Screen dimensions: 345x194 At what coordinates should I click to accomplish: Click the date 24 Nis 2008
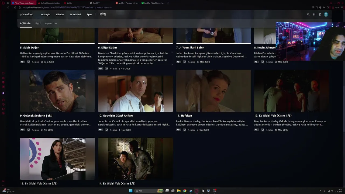[x=47, y=130]
